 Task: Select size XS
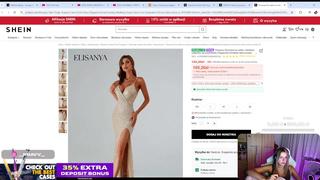[197, 107]
